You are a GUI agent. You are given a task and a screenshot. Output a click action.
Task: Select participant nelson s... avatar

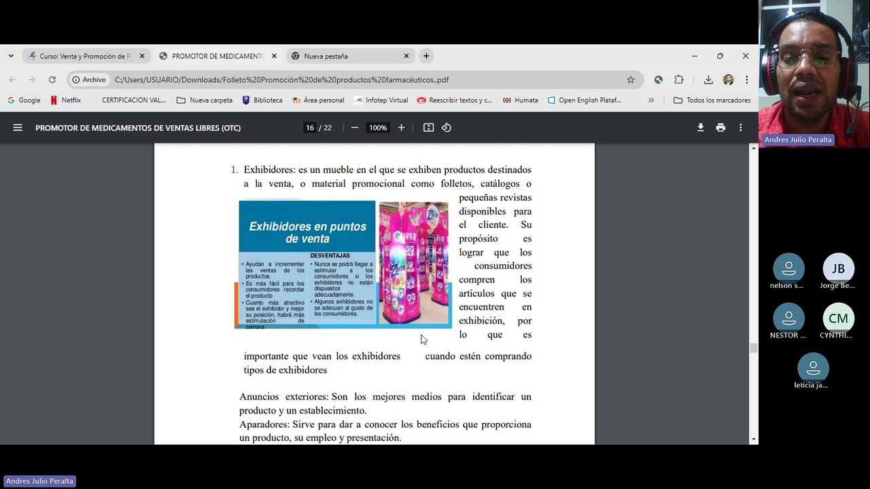point(788,268)
